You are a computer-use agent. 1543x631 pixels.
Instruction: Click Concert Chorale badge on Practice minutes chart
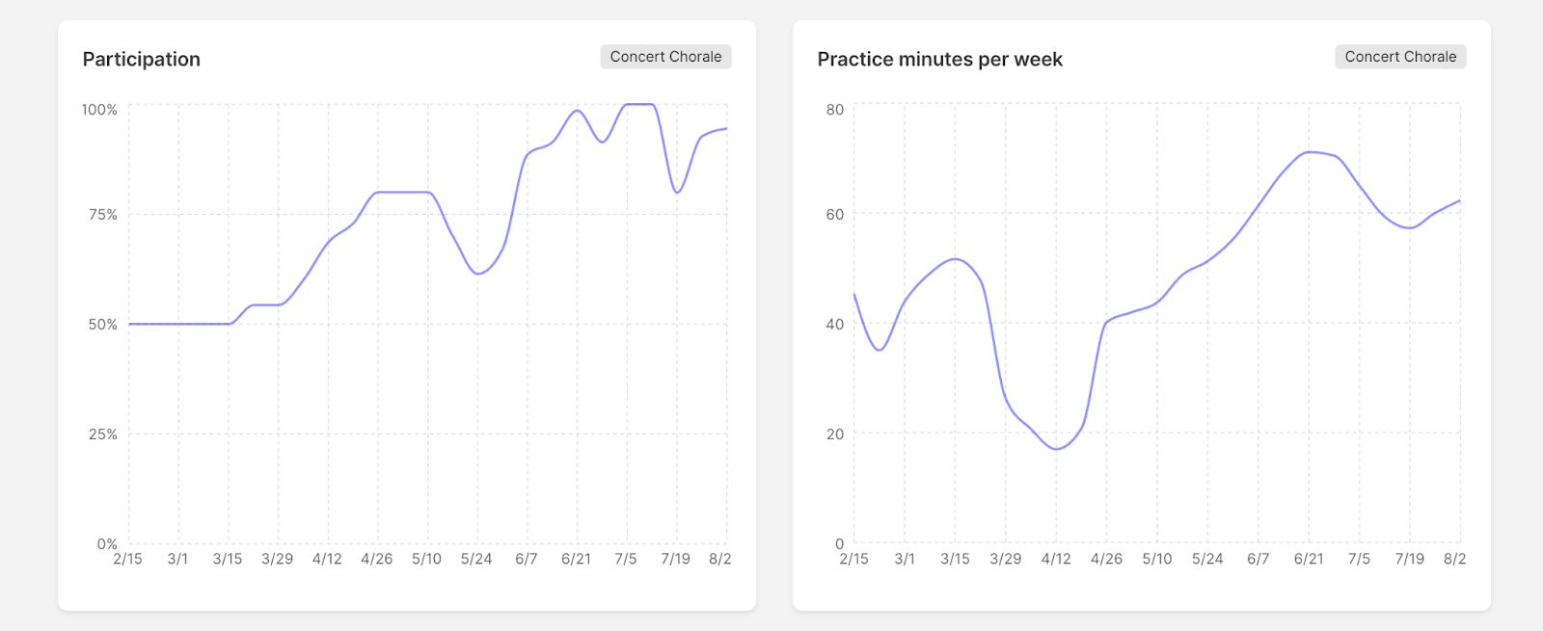[x=1400, y=57]
